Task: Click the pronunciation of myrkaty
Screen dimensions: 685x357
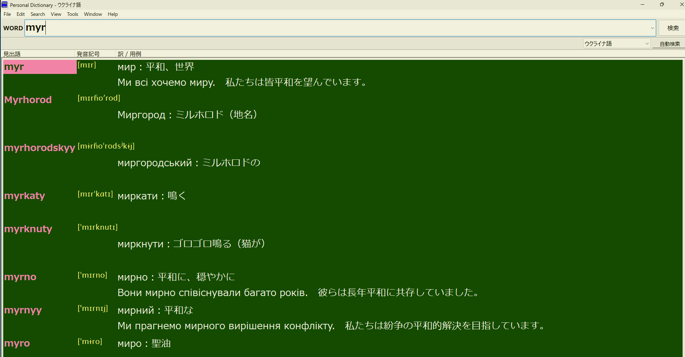Action: (x=95, y=194)
